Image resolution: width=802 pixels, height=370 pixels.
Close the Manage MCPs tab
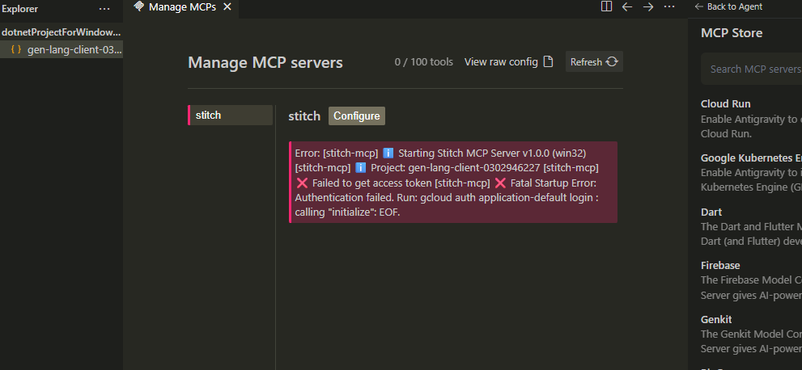(227, 6)
